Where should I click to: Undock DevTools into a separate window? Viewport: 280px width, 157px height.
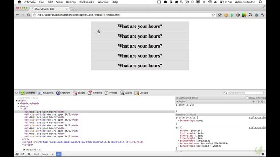[17, 154]
